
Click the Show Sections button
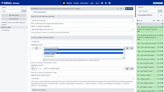click(x=14, y=19)
